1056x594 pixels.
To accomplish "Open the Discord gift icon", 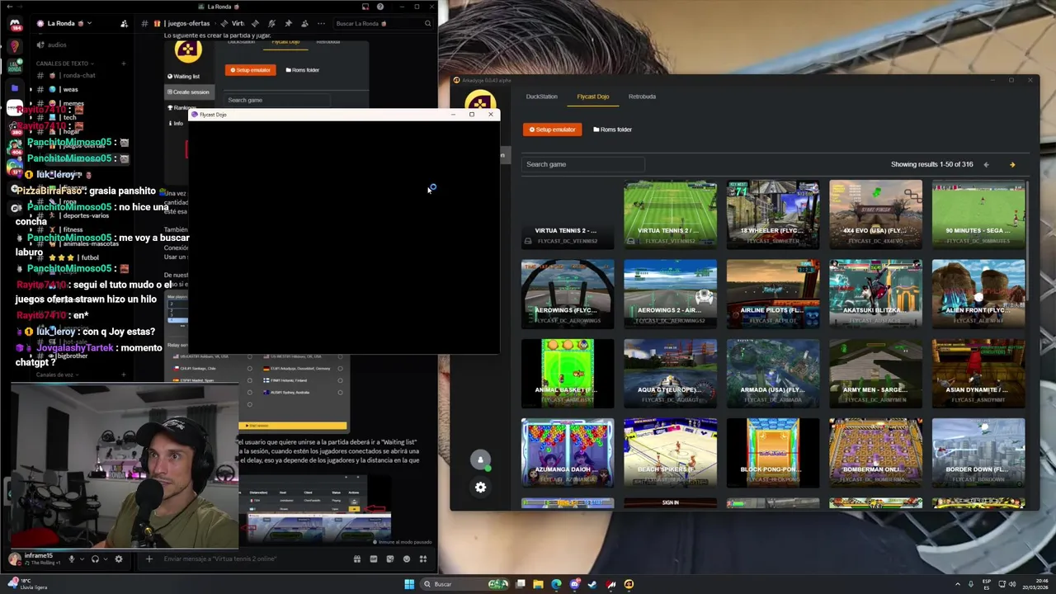I will (357, 559).
